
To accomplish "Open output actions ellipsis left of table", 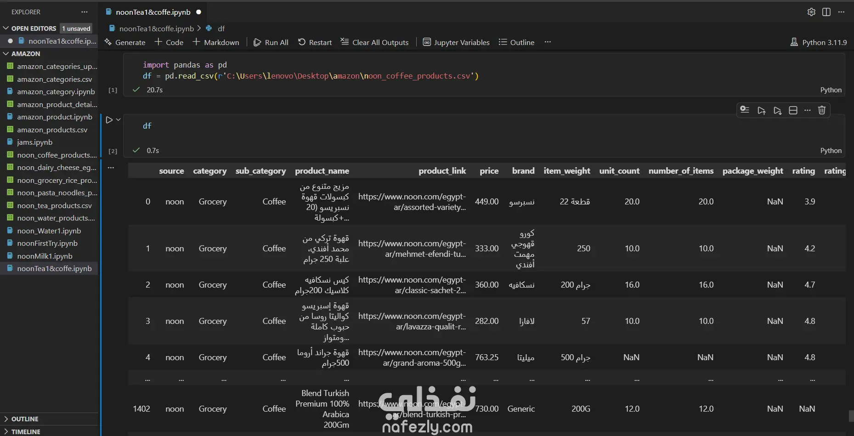I will [x=111, y=168].
